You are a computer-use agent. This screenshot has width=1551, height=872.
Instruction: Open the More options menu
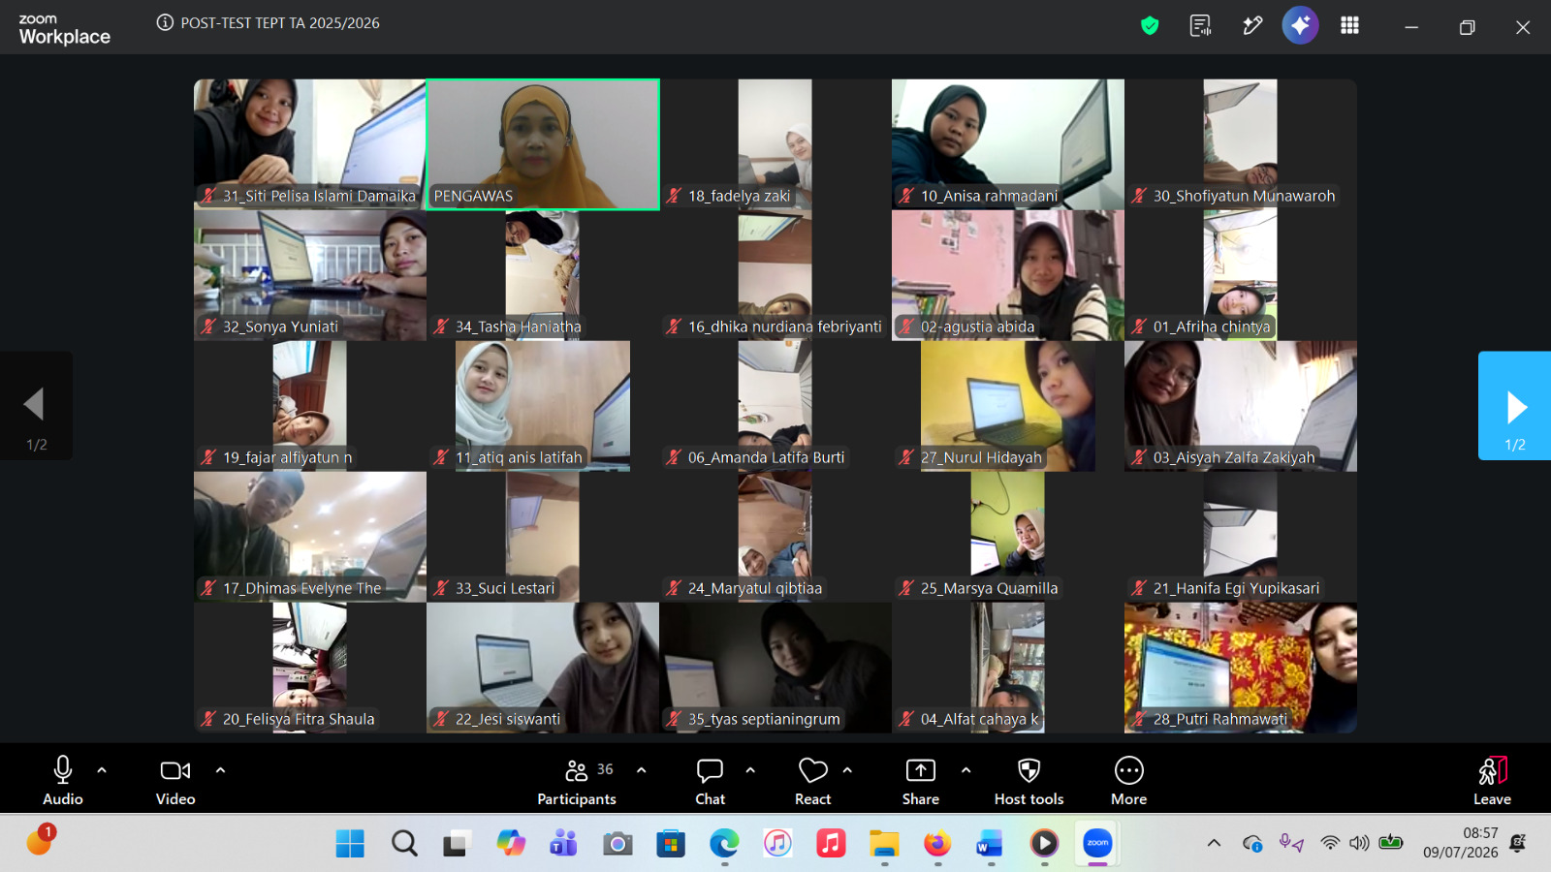(x=1128, y=781)
